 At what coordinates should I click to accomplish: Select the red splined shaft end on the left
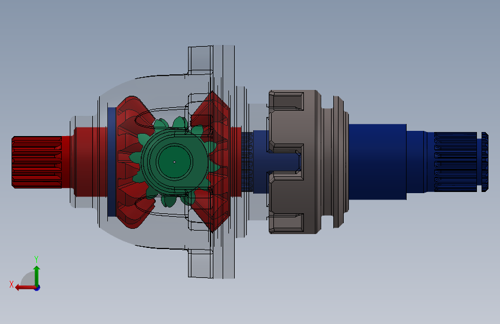click(x=37, y=162)
